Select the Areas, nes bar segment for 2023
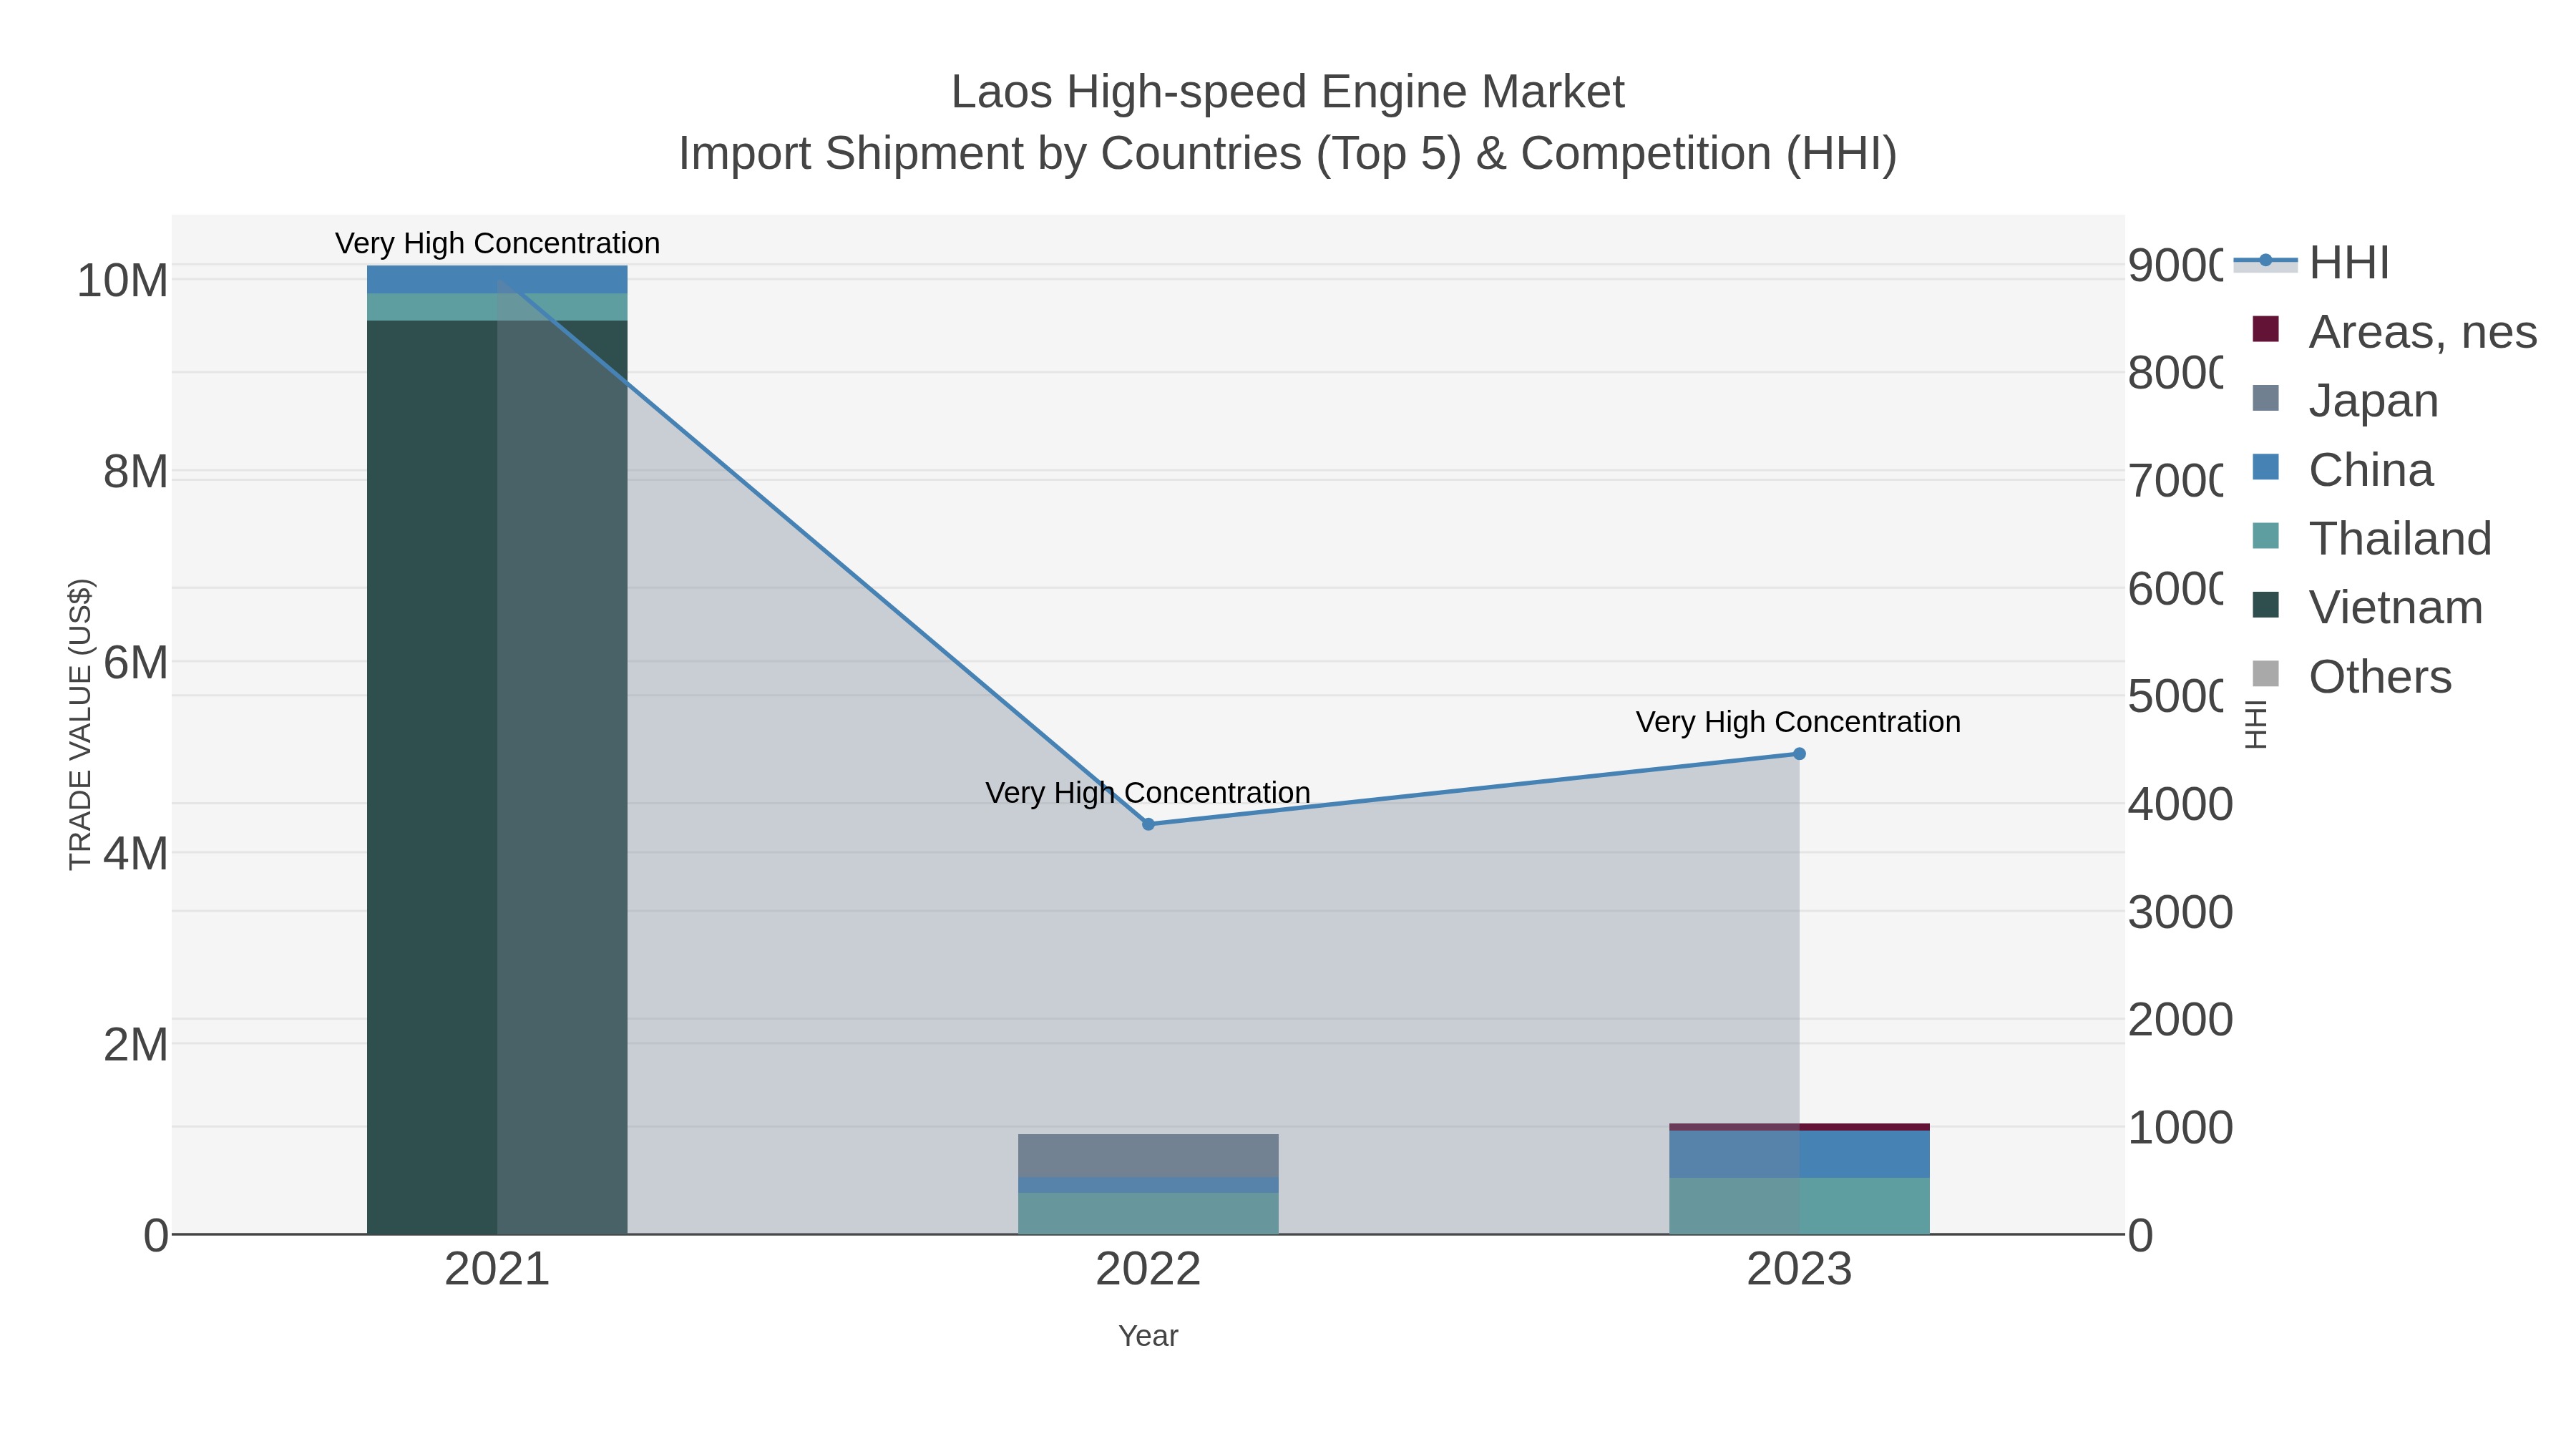This screenshot has height=1449, width=2576. pos(1799,1127)
